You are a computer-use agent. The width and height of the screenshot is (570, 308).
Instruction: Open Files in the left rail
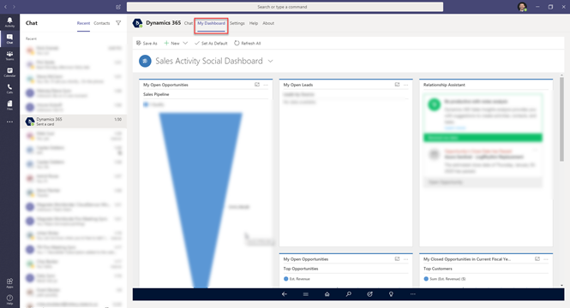(9, 105)
